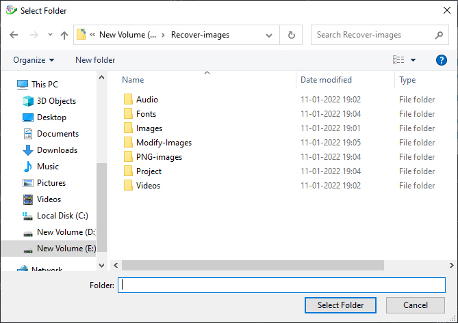
Task: Go up one folder level
Action: coord(64,36)
